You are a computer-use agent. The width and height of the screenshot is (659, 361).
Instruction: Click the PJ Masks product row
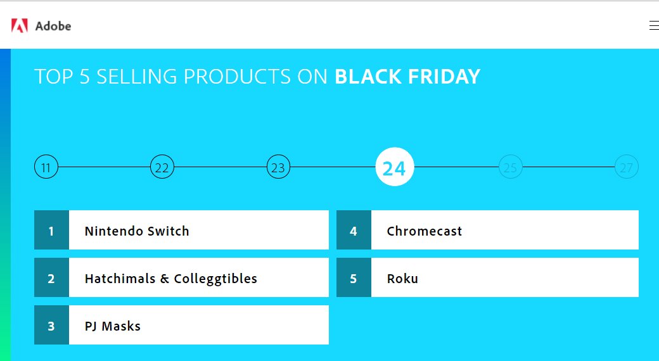click(x=182, y=325)
